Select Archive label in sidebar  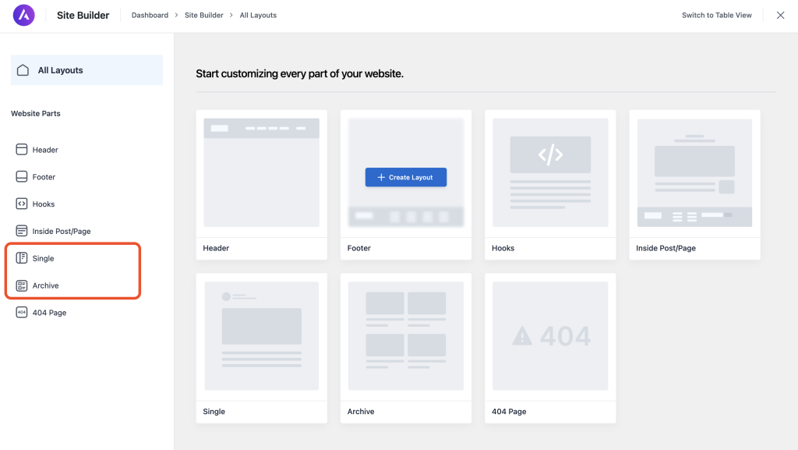point(46,285)
